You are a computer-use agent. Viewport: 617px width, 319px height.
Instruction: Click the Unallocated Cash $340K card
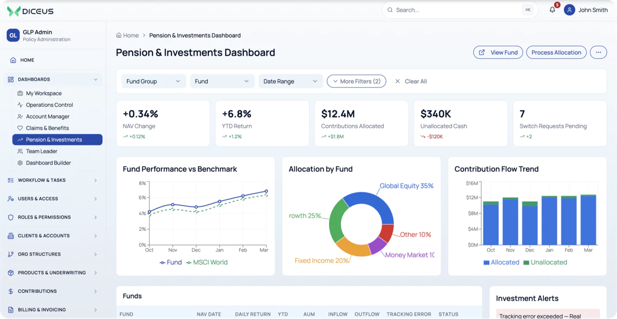click(461, 124)
